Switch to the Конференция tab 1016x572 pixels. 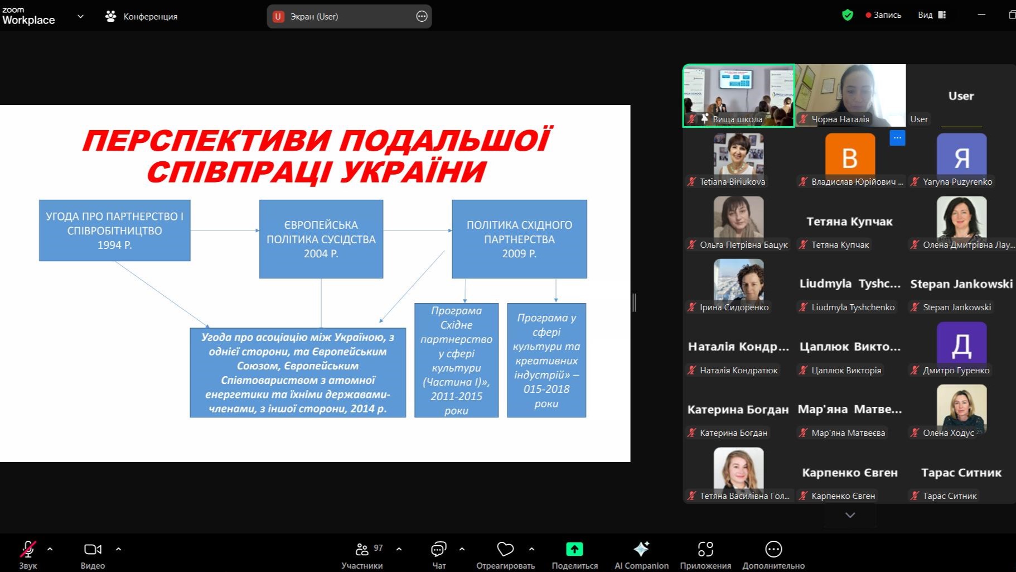click(142, 16)
